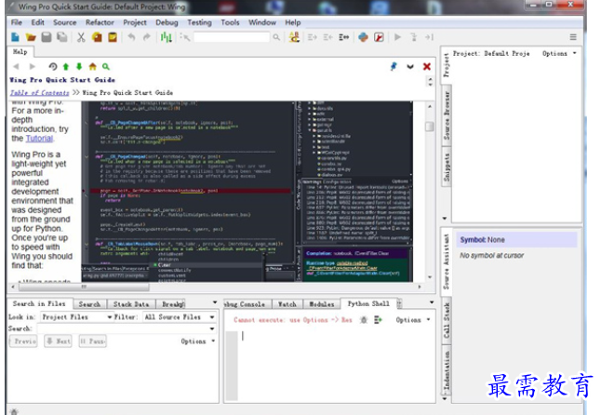Follow the Tutorial link in Help text
Viewport: 601px width, 415px height.
point(39,139)
